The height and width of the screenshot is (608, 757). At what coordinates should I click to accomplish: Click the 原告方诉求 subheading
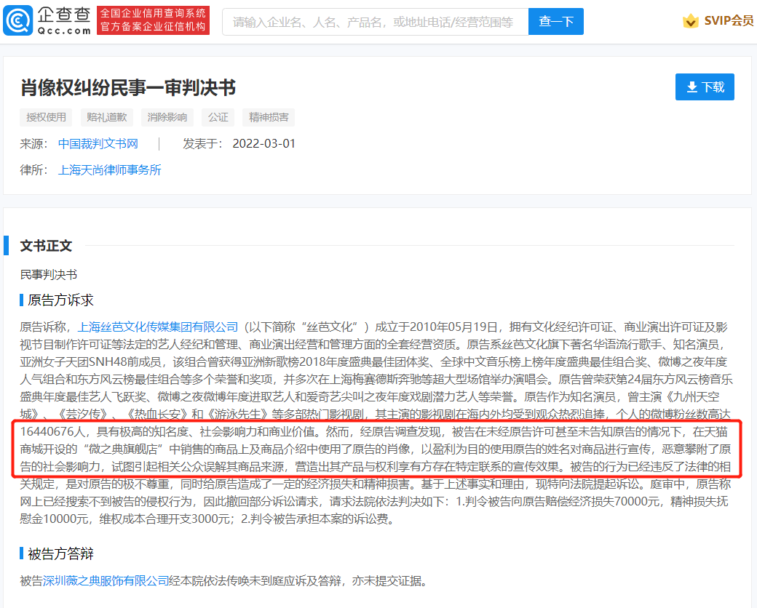(x=60, y=300)
